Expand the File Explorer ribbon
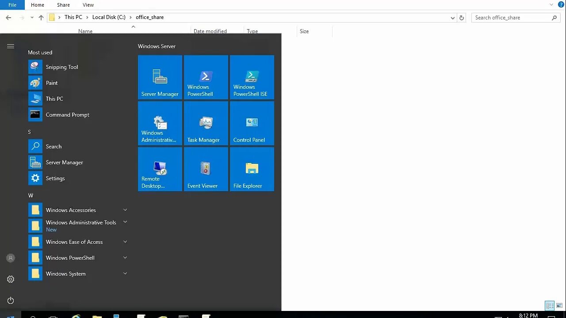This screenshot has width=566, height=318. point(551,4)
